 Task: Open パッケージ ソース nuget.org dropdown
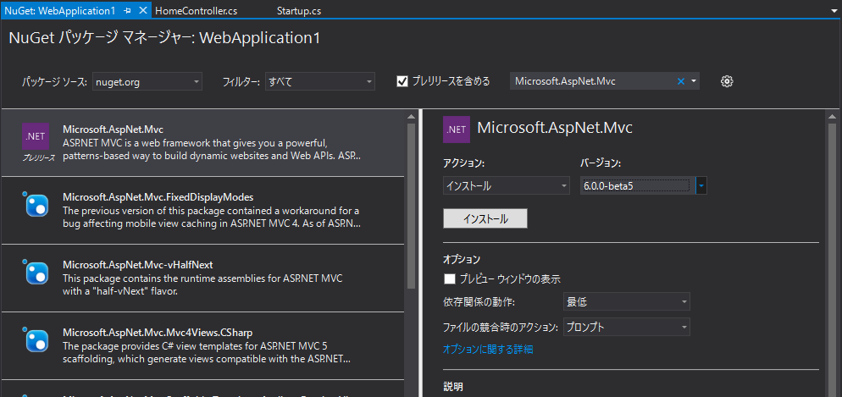pos(147,81)
